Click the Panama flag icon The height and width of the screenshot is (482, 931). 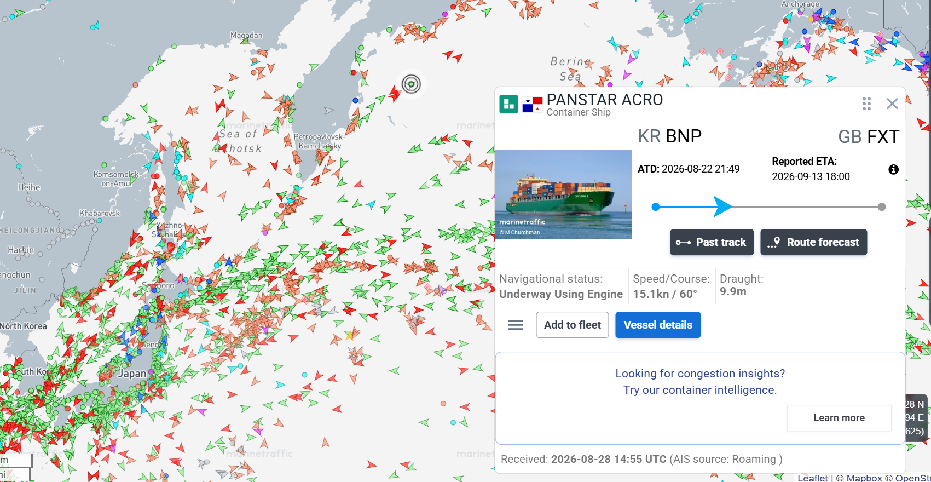(532, 104)
